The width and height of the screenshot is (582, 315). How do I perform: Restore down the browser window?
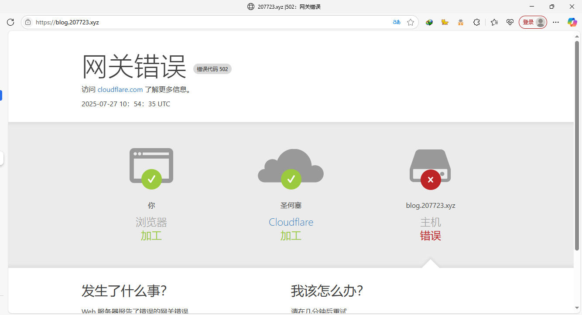coord(552,7)
